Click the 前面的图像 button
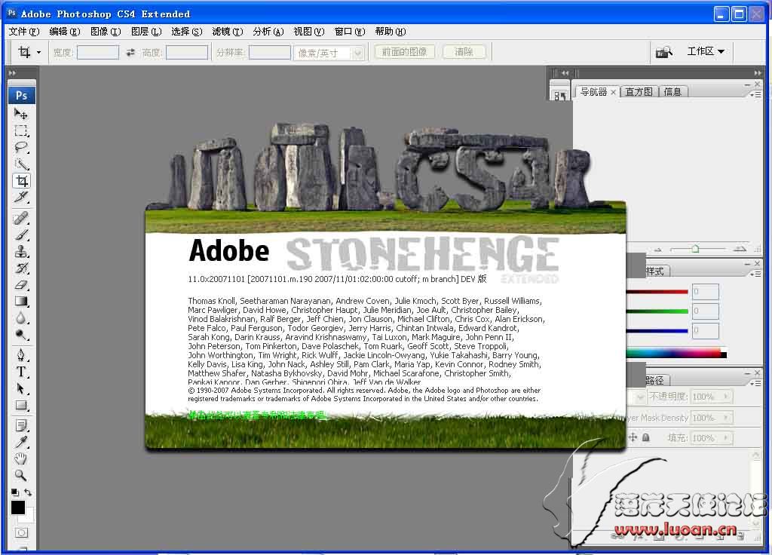The width and height of the screenshot is (772, 555). [x=404, y=52]
